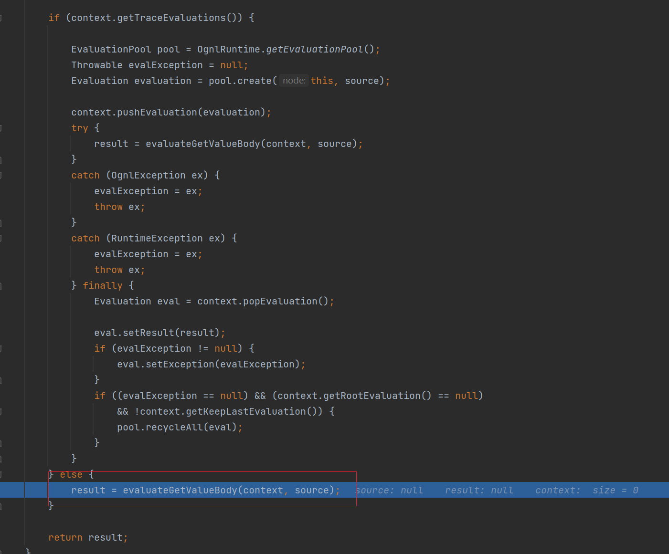The image size is (669, 554).
Task: Click the eval.setException(evalException) statement
Action: click(211, 364)
